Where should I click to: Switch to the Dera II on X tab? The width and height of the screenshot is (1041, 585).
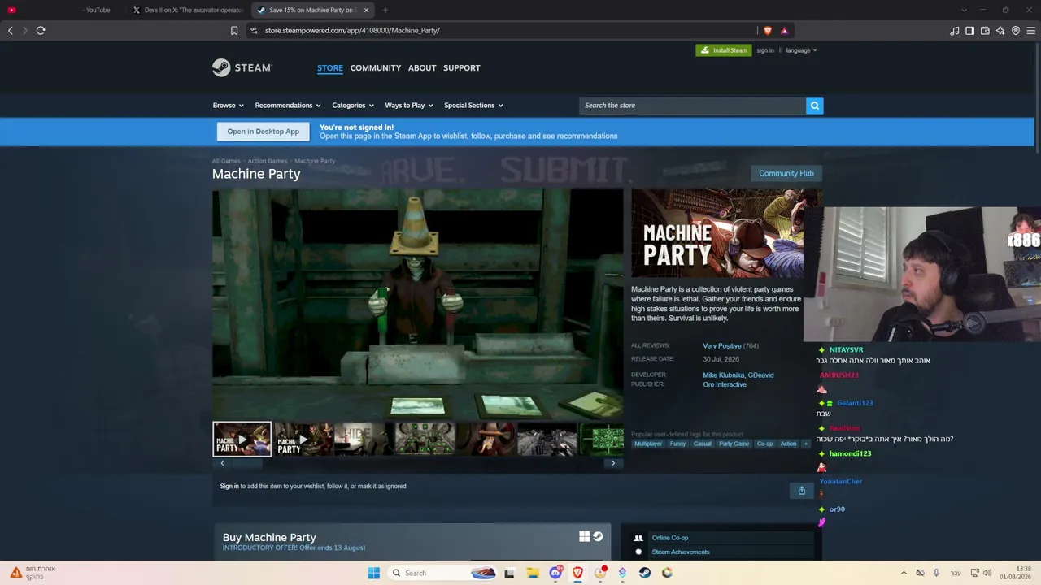pyautogui.click(x=187, y=11)
